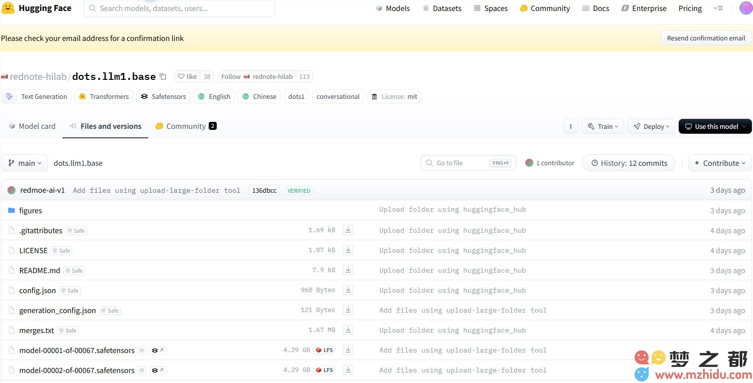Viewport: 753px width, 383px height.
Task: Open safetensors viewer for model-00001 file
Action: tap(158, 351)
